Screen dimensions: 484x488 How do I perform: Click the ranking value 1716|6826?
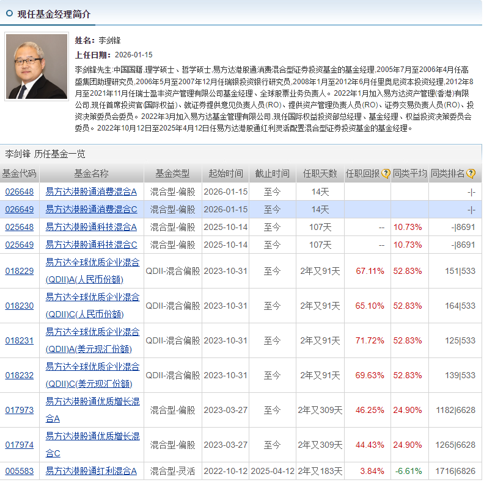tap(455, 471)
